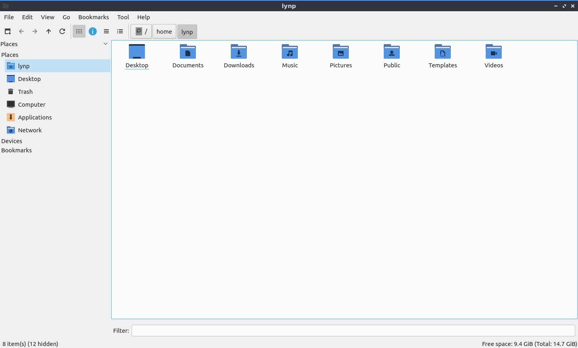Select the Videos folder icon

(x=493, y=52)
